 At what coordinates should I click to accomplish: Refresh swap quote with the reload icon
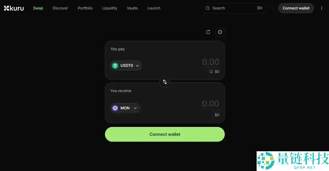point(208,32)
